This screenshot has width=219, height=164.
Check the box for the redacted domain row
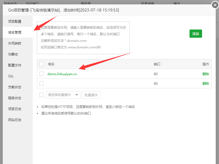tap(42, 83)
